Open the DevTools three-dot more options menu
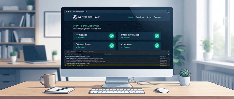This screenshot has height=99, width=234. pos(166,52)
